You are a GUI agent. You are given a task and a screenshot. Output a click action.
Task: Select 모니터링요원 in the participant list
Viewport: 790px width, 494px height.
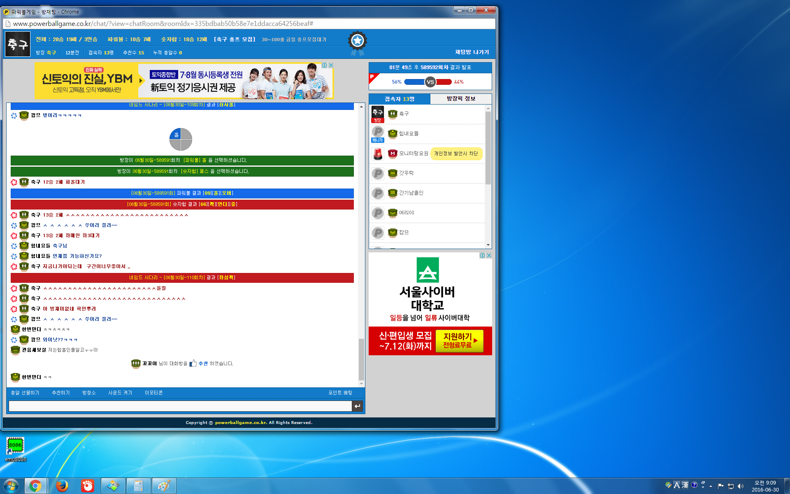[414, 154]
